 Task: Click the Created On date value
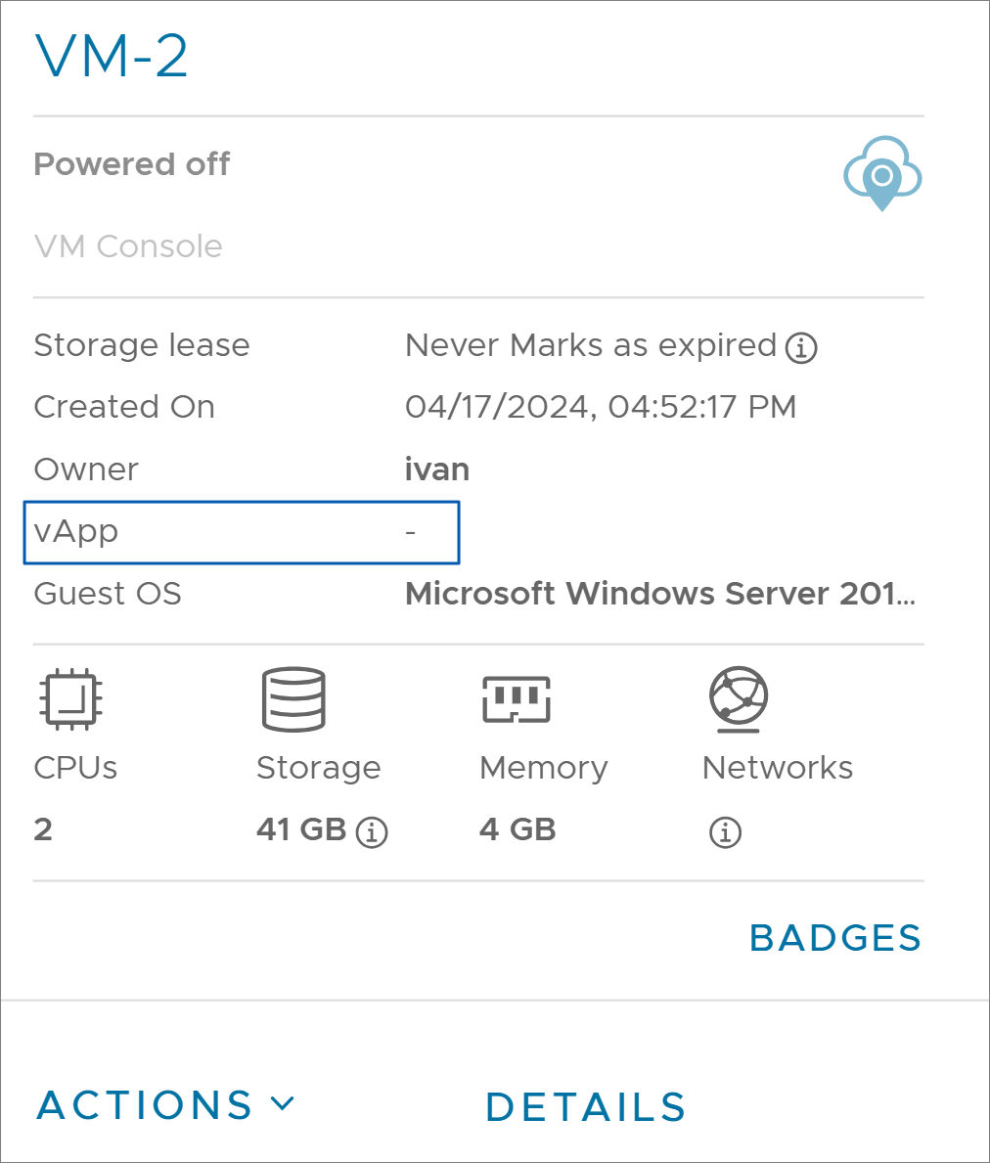coord(601,407)
